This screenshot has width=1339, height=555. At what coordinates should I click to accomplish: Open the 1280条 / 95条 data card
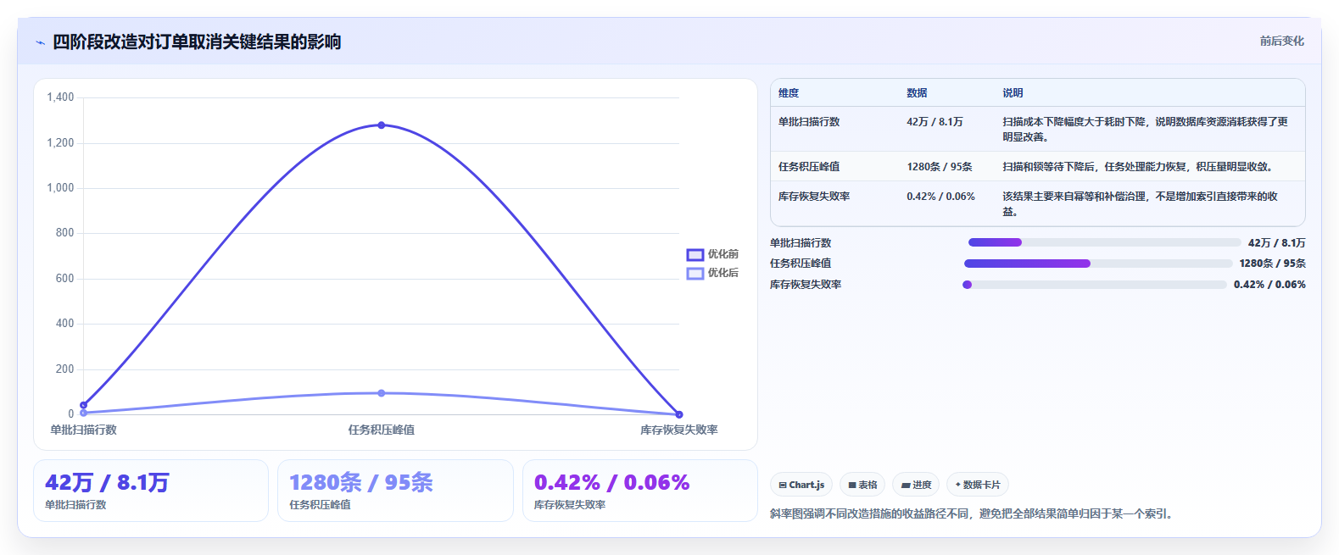[x=395, y=491]
